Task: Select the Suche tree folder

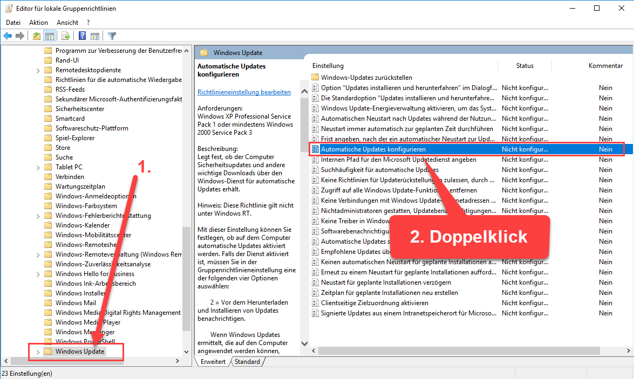Action: click(64, 157)
